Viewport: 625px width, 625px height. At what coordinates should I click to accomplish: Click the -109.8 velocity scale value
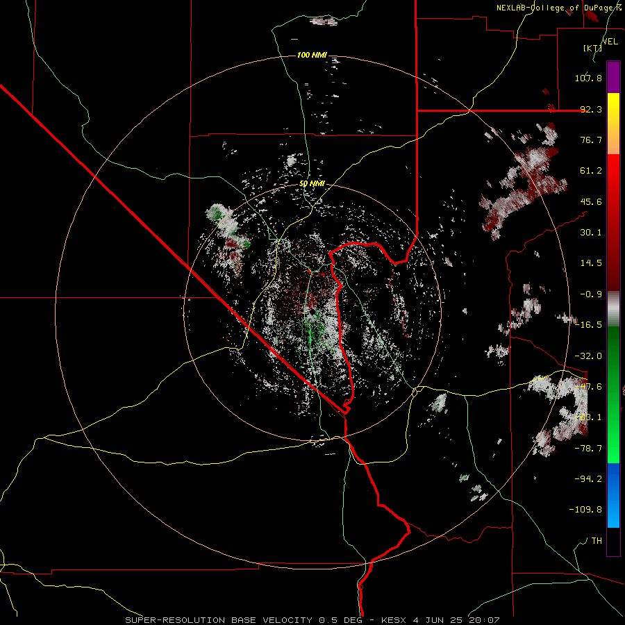coord(585,510)
